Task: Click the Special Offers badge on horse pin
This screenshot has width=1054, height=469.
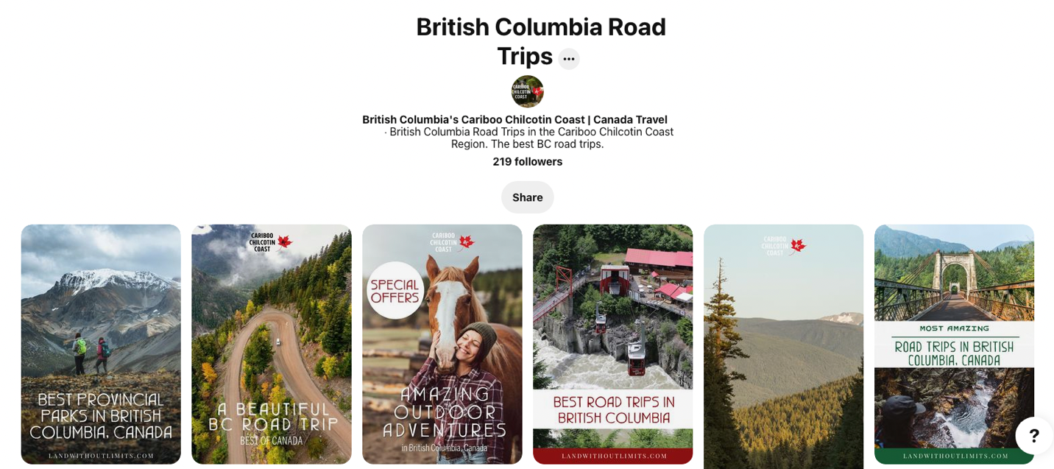Action: 395,290
